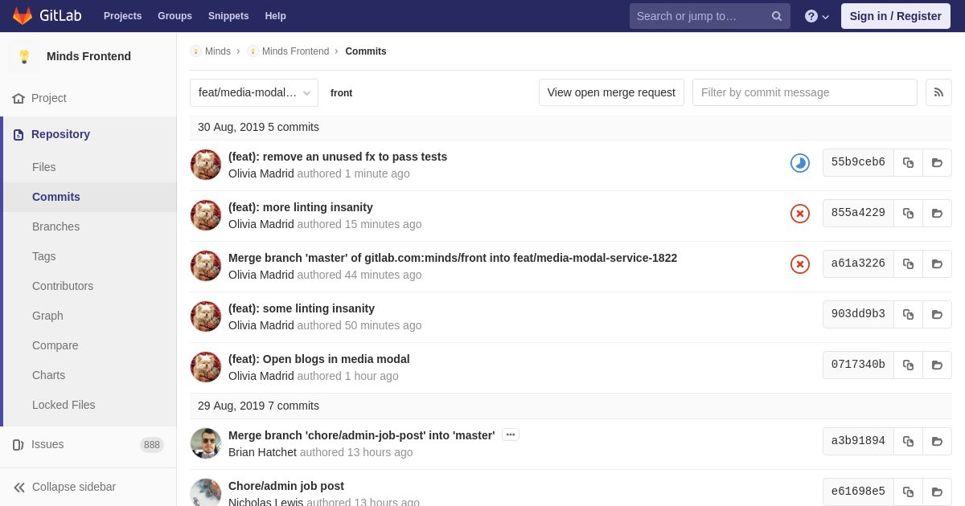Open commit '(feat): some linting insanity'
Screen dimensions: 965x506
pyautogui.click(x=302, y=308)
